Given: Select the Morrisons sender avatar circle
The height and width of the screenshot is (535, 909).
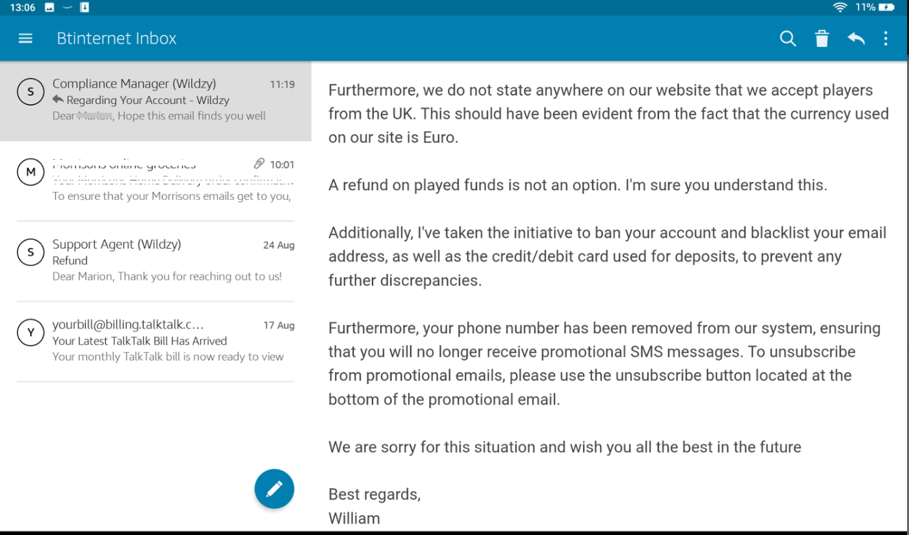Looking at the screenshot, I should (x=30, y=173).
